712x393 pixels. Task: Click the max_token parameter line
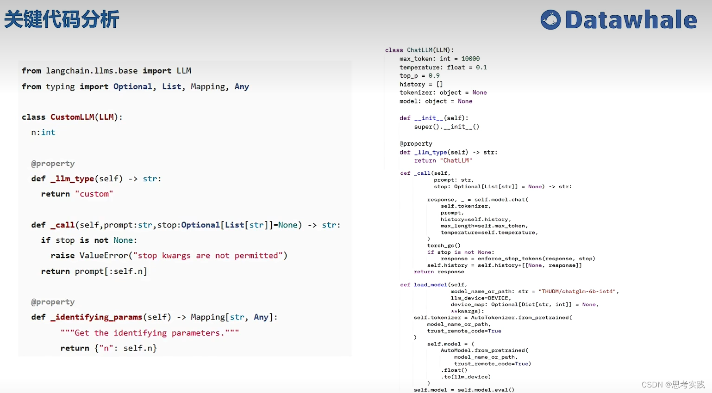(439, 59)
